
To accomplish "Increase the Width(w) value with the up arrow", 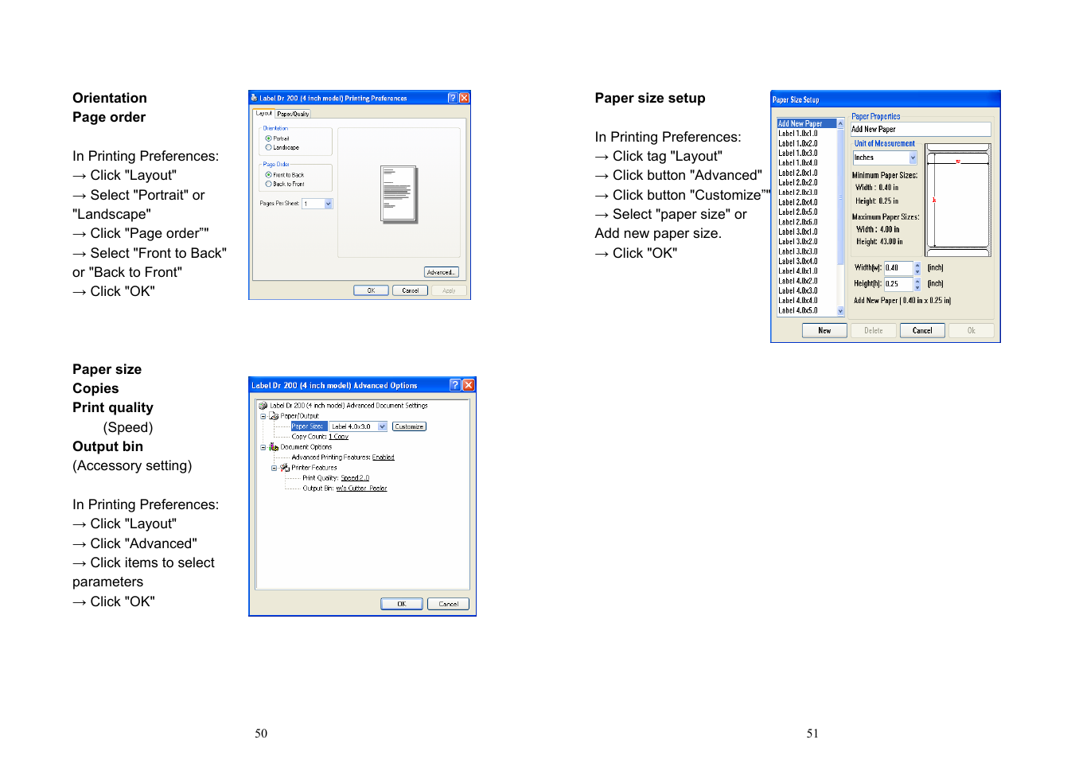I will click(917, 265).
